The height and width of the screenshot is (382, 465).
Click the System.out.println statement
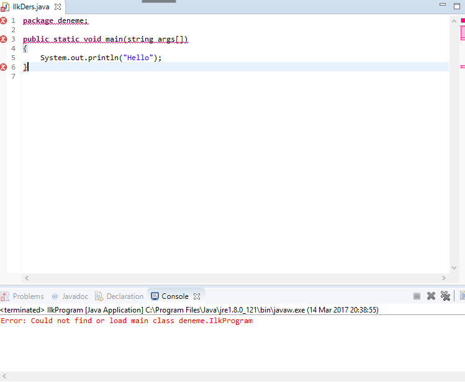(101, 58)
